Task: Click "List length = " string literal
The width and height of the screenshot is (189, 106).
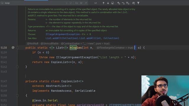Action: pyautogui.click(x=113, y=57)
